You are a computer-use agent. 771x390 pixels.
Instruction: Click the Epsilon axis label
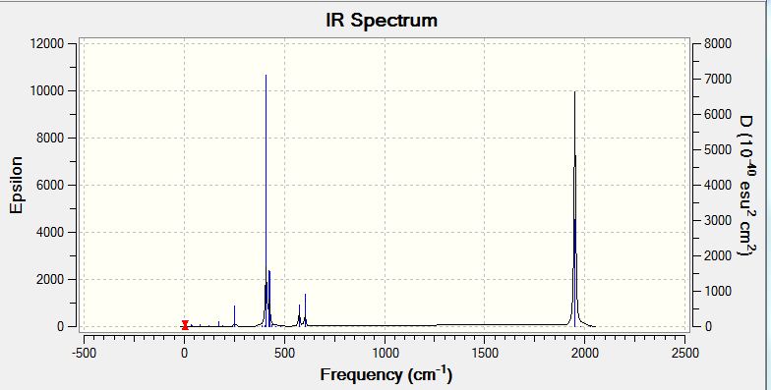[16, 185]
